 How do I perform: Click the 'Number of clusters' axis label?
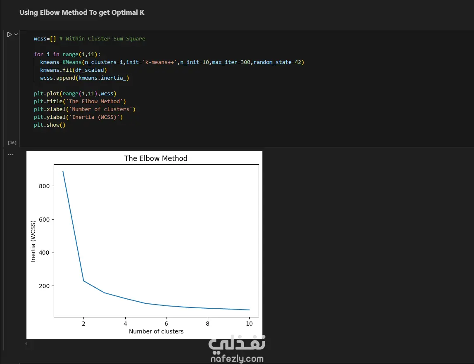click(156, 331)
